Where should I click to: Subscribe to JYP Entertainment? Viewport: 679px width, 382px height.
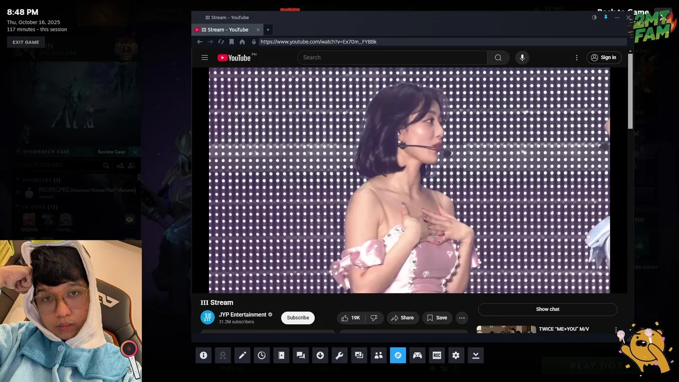point(298,318)
